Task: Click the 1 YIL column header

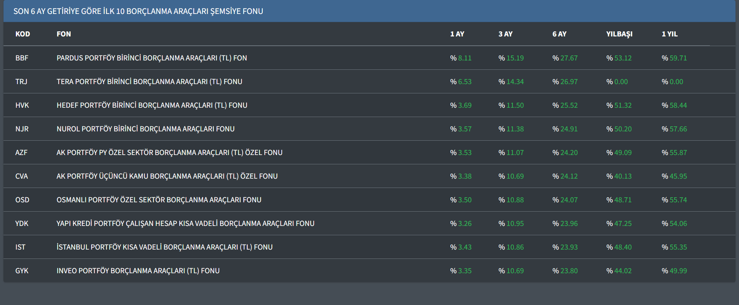Action: point(670,34)
